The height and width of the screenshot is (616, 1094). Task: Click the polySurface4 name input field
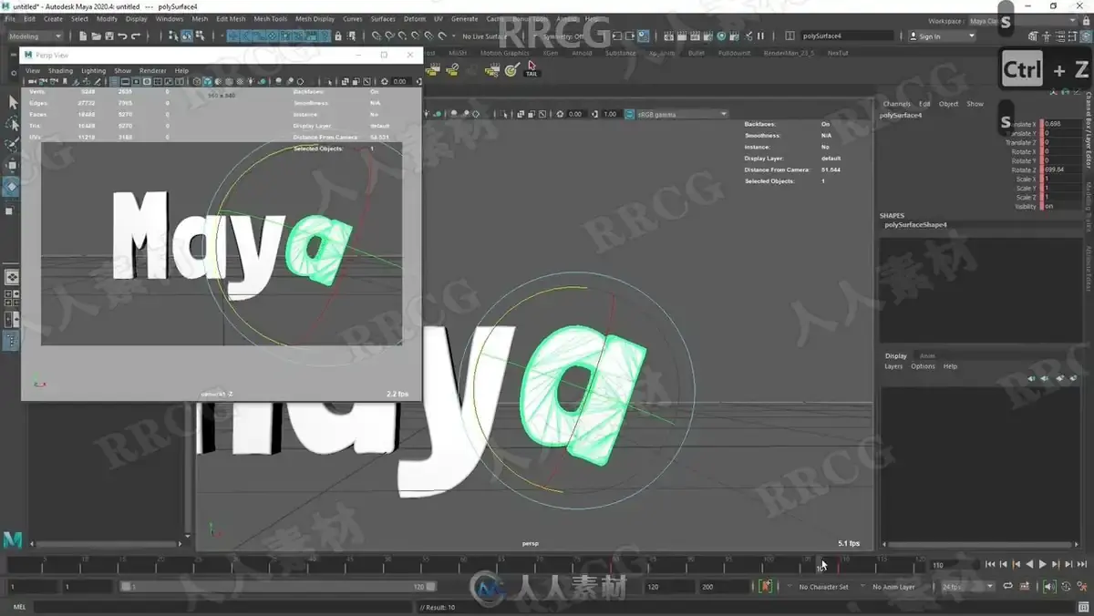pyautogui.click(x=847, y=36)
